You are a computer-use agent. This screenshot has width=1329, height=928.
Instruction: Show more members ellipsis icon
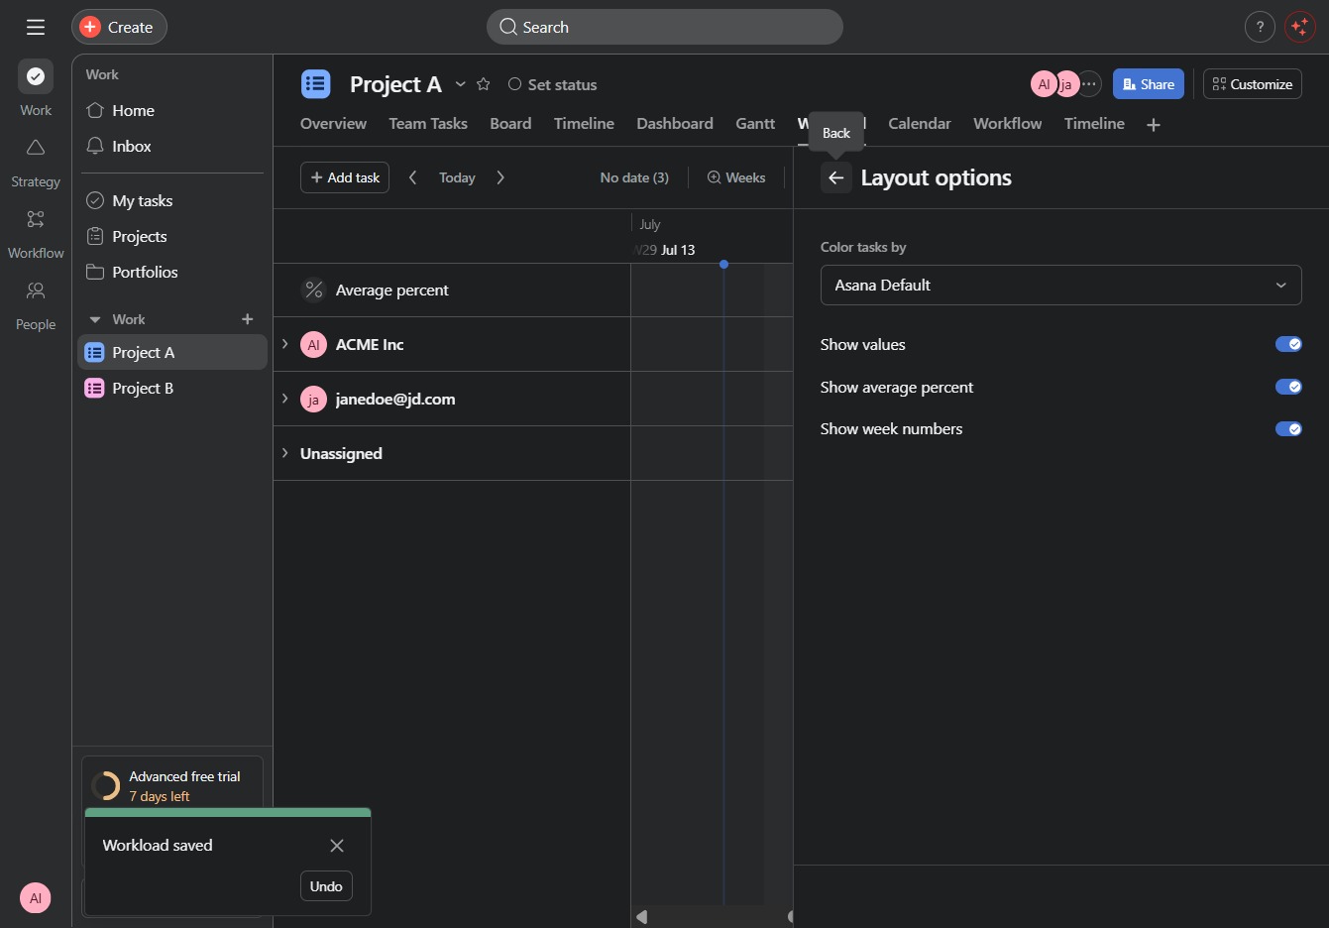click(1089, 84)
